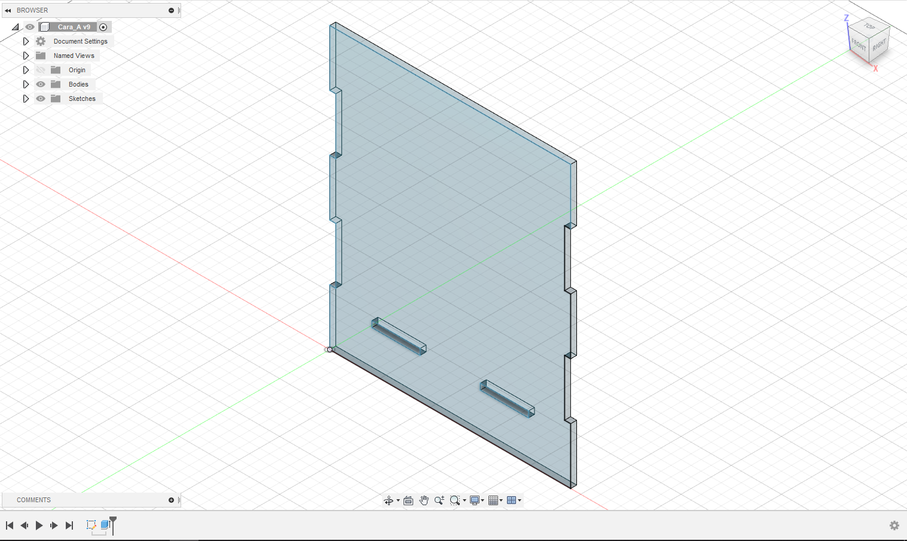Open Viewports layout icon
907x541 pixels.
point(511,500)
